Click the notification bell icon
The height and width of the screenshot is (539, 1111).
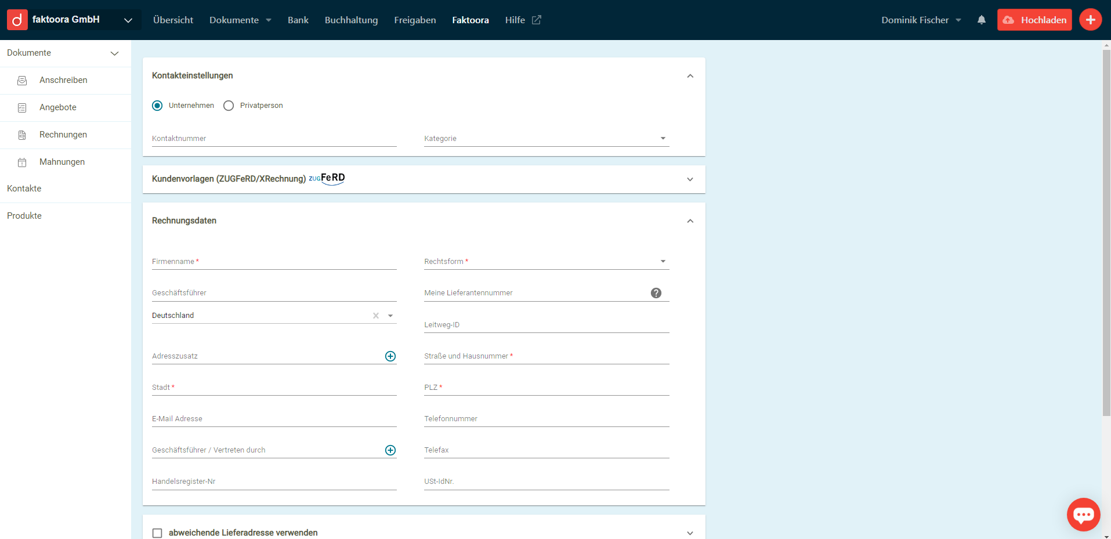point(981,20)
